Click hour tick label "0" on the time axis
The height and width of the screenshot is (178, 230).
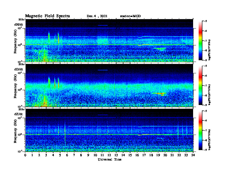(25, 155)
